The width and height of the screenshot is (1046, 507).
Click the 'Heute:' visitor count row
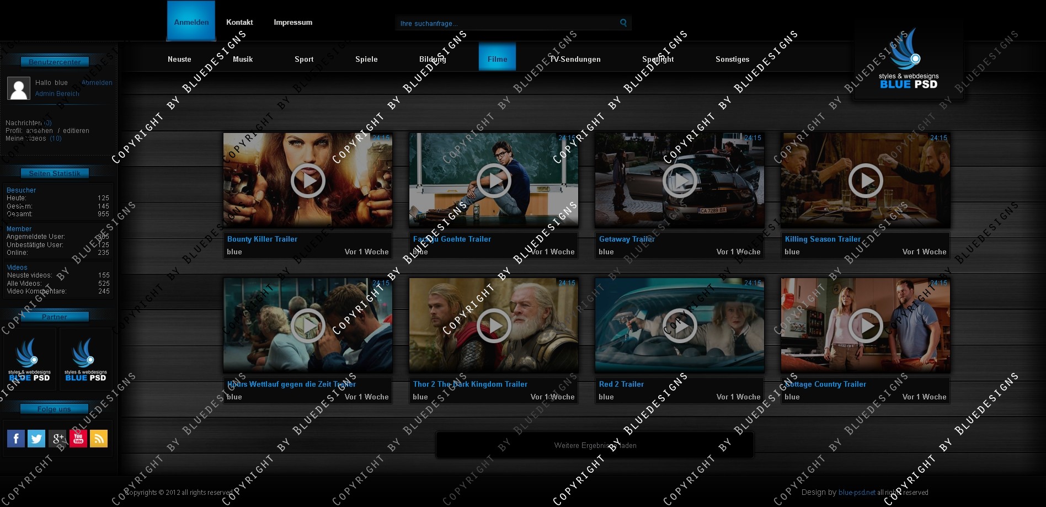(58, 198)
